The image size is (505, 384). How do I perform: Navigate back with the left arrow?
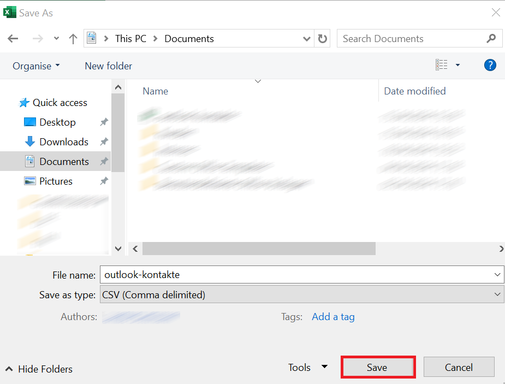(x=13, y=38)
